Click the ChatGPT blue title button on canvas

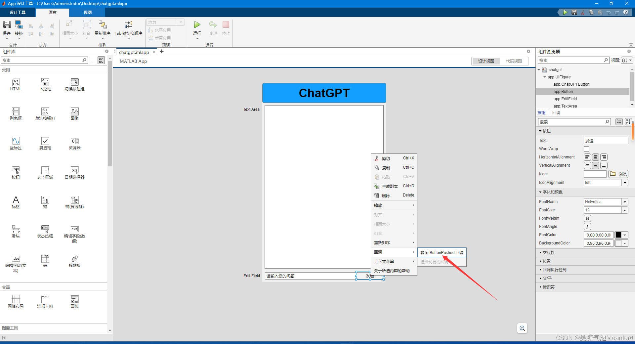324,93
